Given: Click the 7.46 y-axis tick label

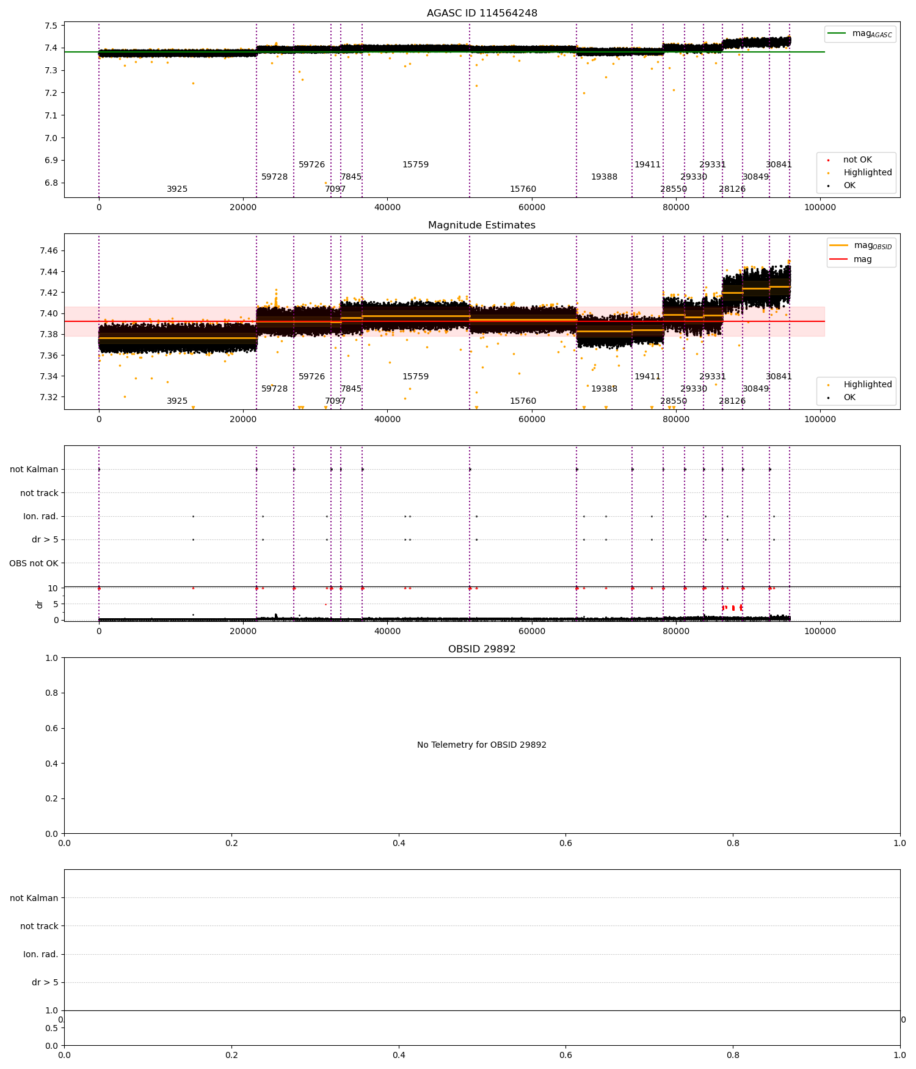Looking at the screenshot, I should coord(49,250).
